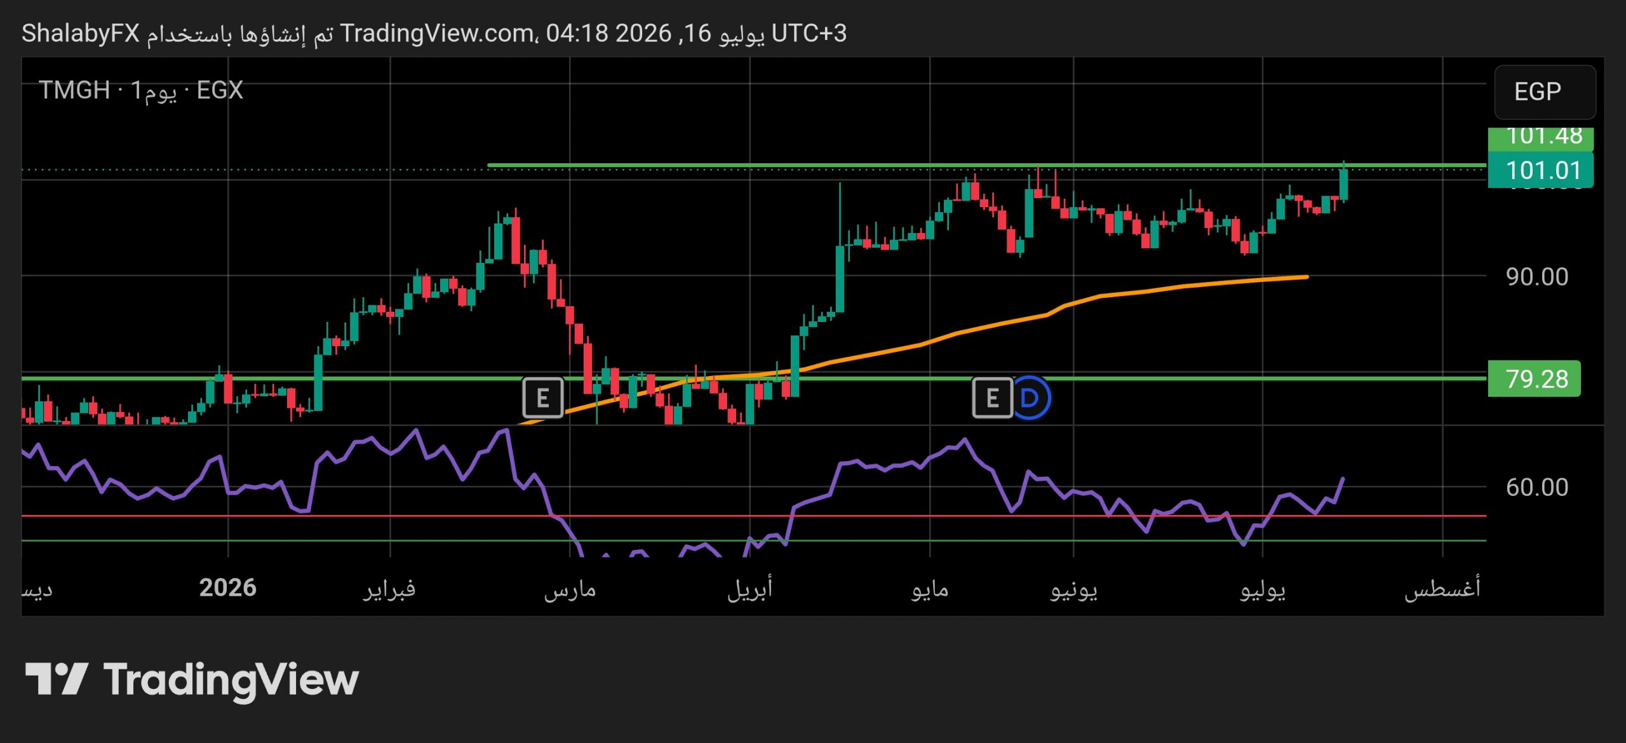Click the يوليو month label

click(x=1263, y=589)
